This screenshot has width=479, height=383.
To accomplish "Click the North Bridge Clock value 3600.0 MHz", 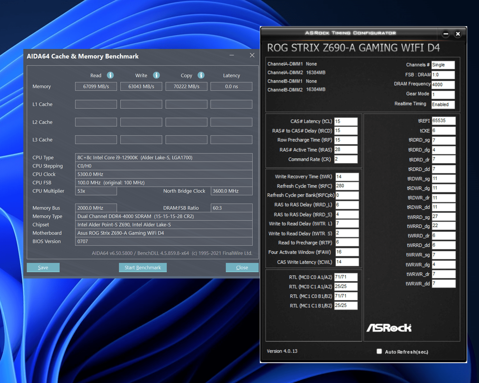I will click(x=231, y=191).
